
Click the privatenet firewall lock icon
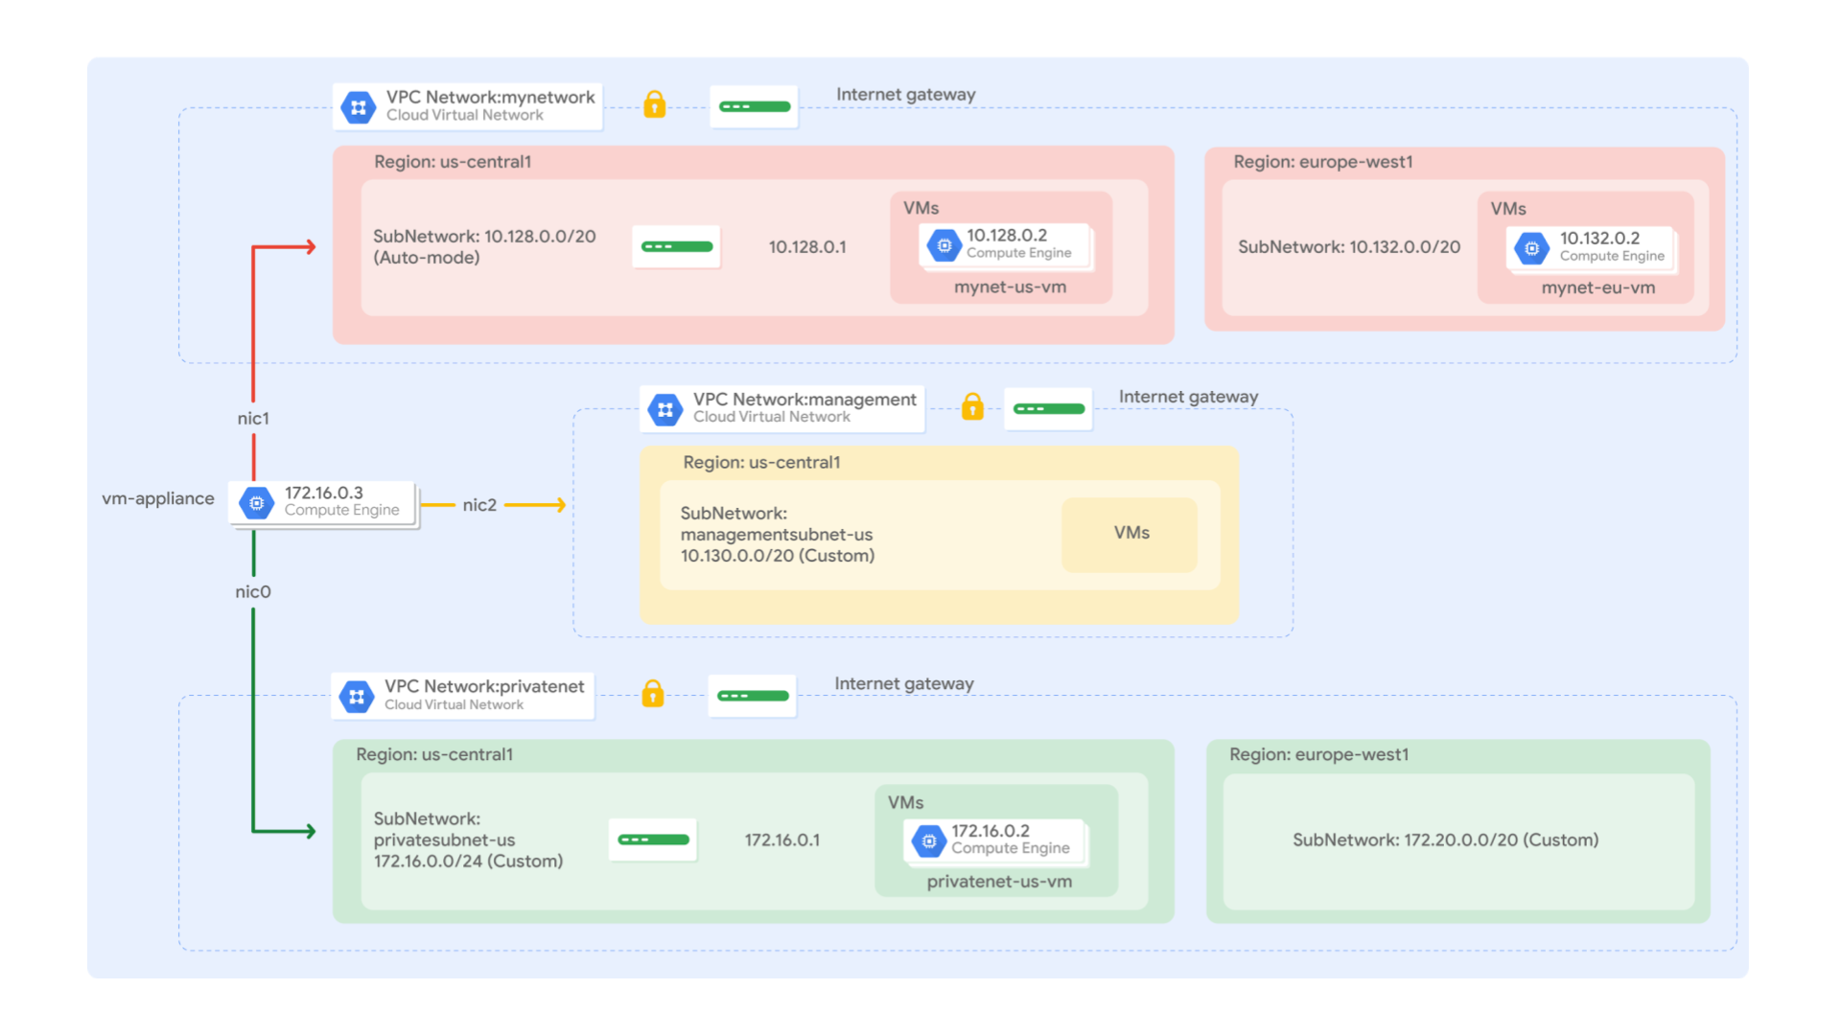tap(653, 693)
